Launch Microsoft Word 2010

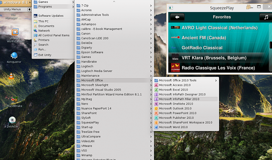(185, 127)
